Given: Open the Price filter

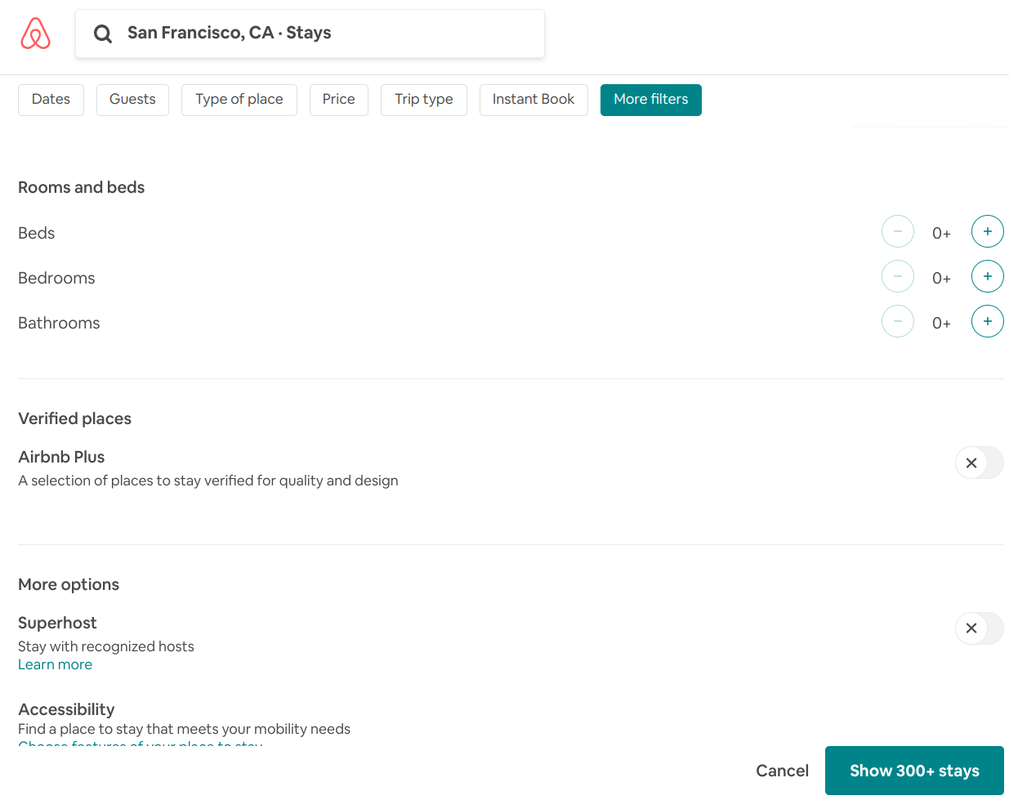Looking at the screenshot, I should [x=338, y=100].
